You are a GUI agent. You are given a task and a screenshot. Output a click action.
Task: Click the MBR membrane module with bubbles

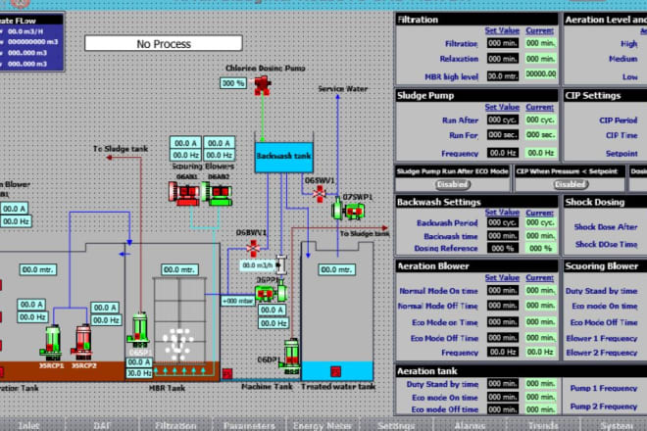179,319
